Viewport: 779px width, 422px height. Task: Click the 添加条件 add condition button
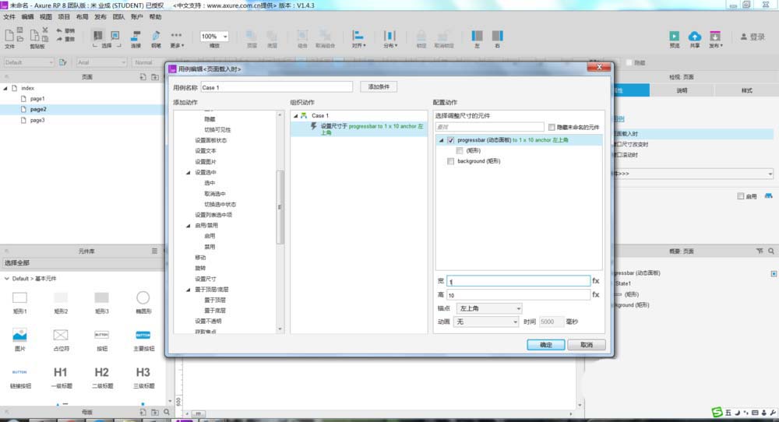379,87
